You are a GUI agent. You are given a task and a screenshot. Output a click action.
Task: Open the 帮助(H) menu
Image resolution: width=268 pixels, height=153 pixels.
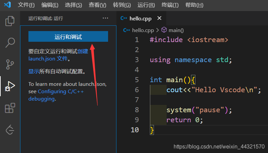[x=194, y=5]
